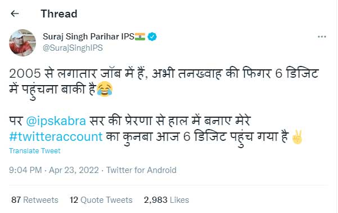Go back using the left arrow
The image size is (338, 213).
pos(15,14)
